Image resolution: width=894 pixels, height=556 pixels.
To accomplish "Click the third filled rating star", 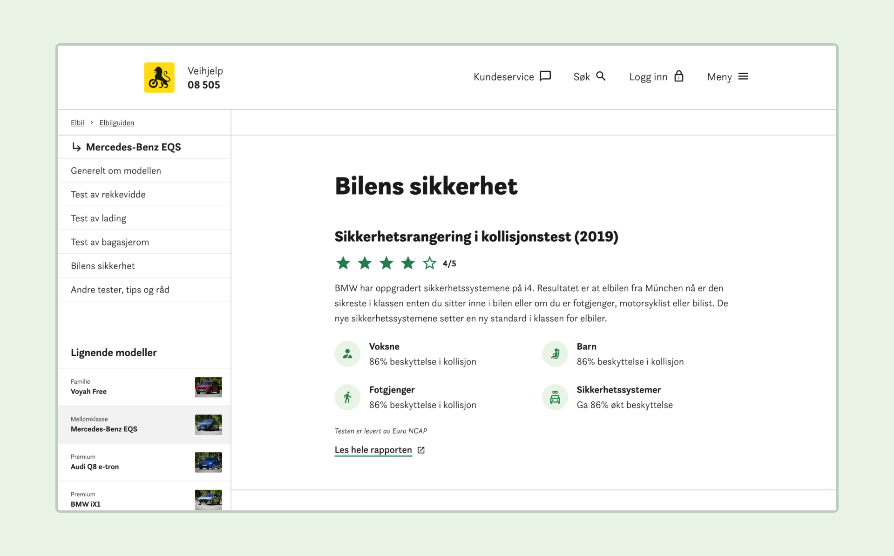I will [386, 263].
